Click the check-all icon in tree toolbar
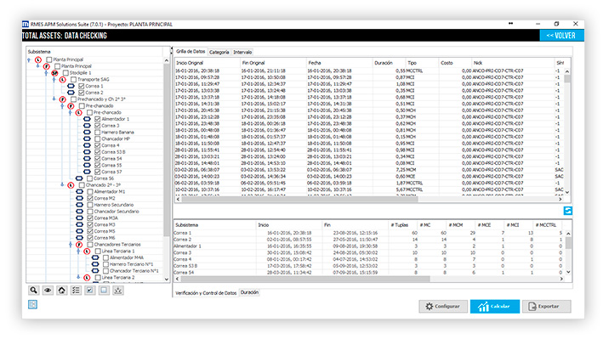The height and width of the screenshot is (339, 609). (x=89, y=290)
